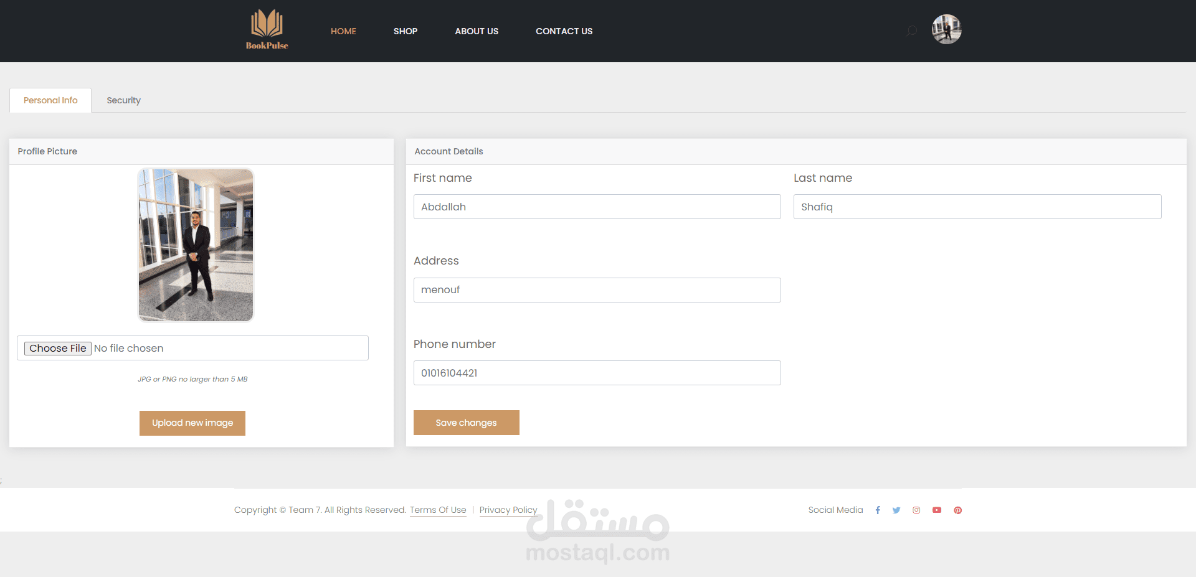Focus the First name field
This screenshot has height=577, width=1196.
pos(597,207)
